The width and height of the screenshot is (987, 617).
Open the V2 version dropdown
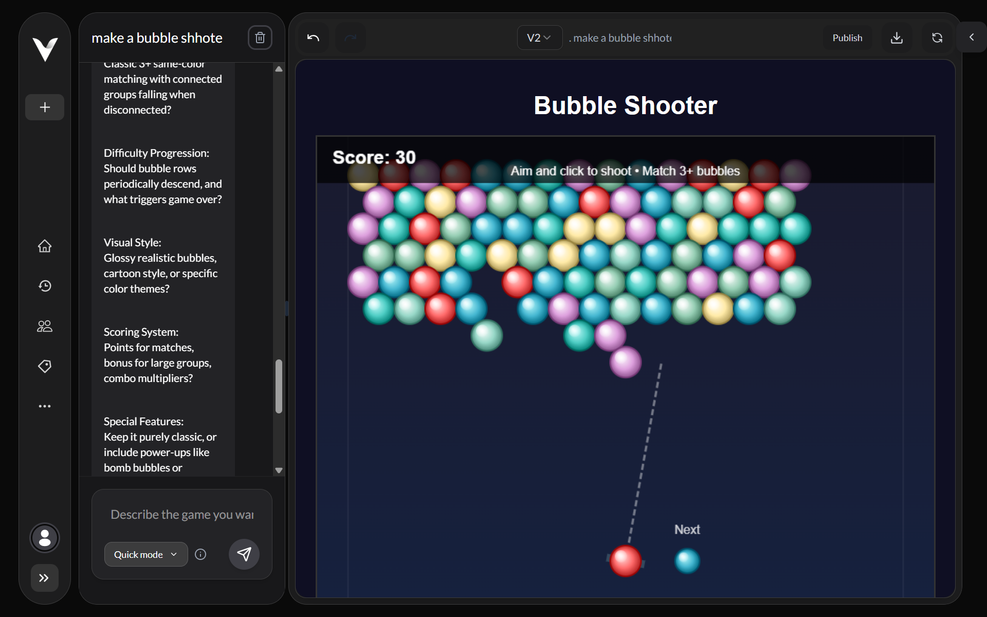tap(539, 38)
